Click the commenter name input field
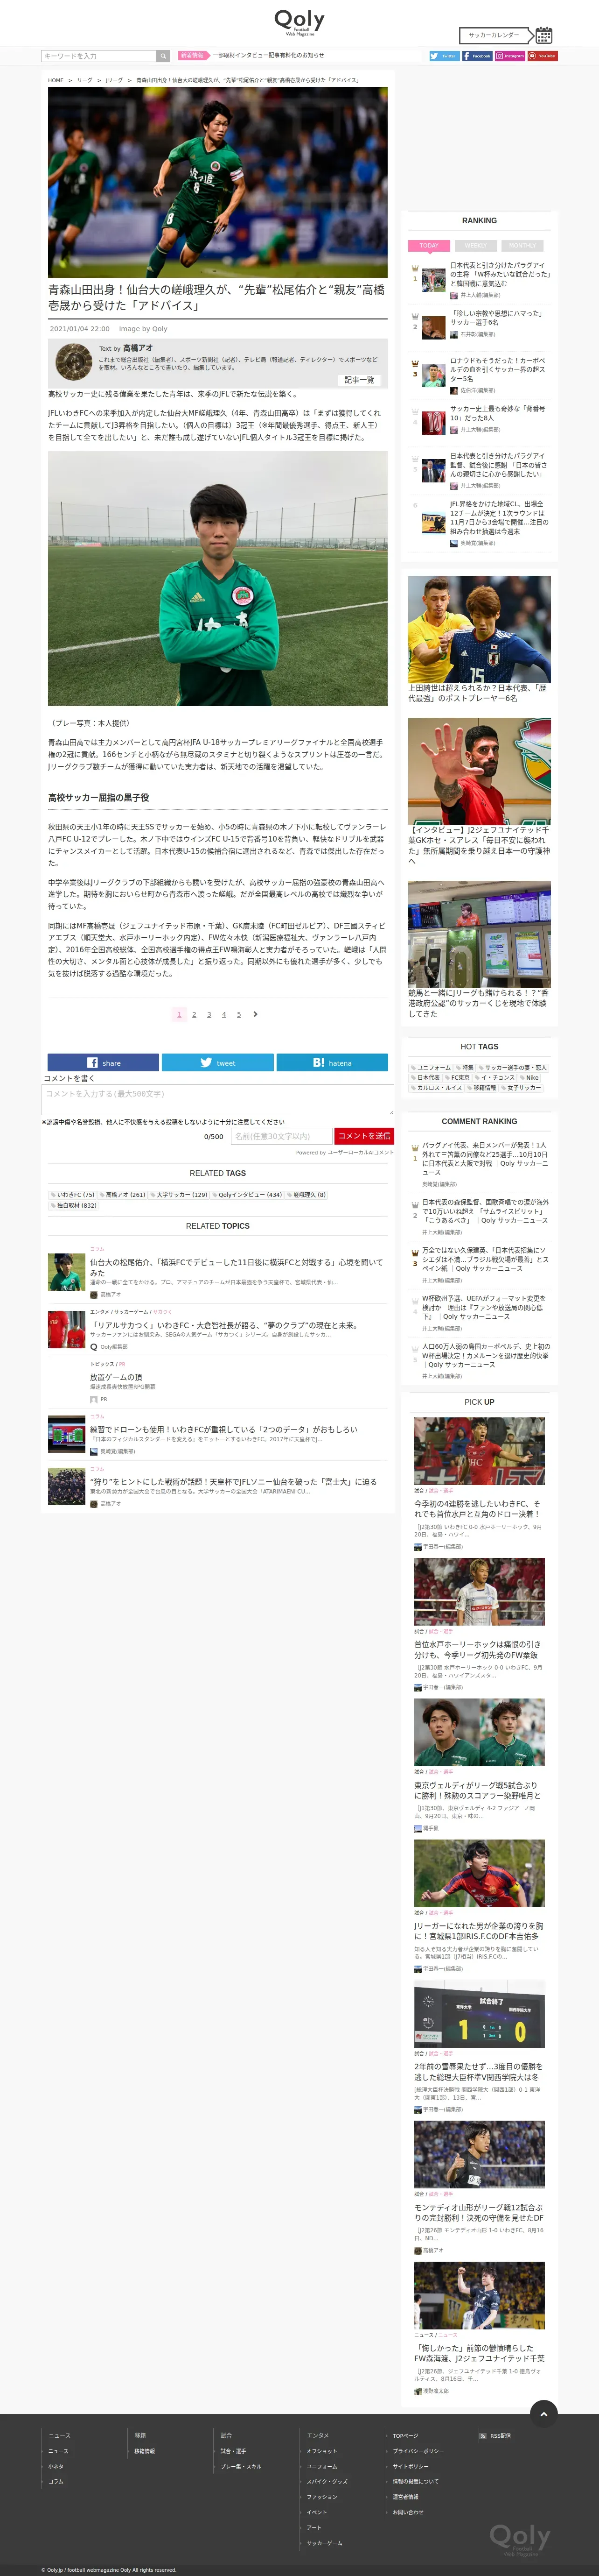 click(280, 1136)
